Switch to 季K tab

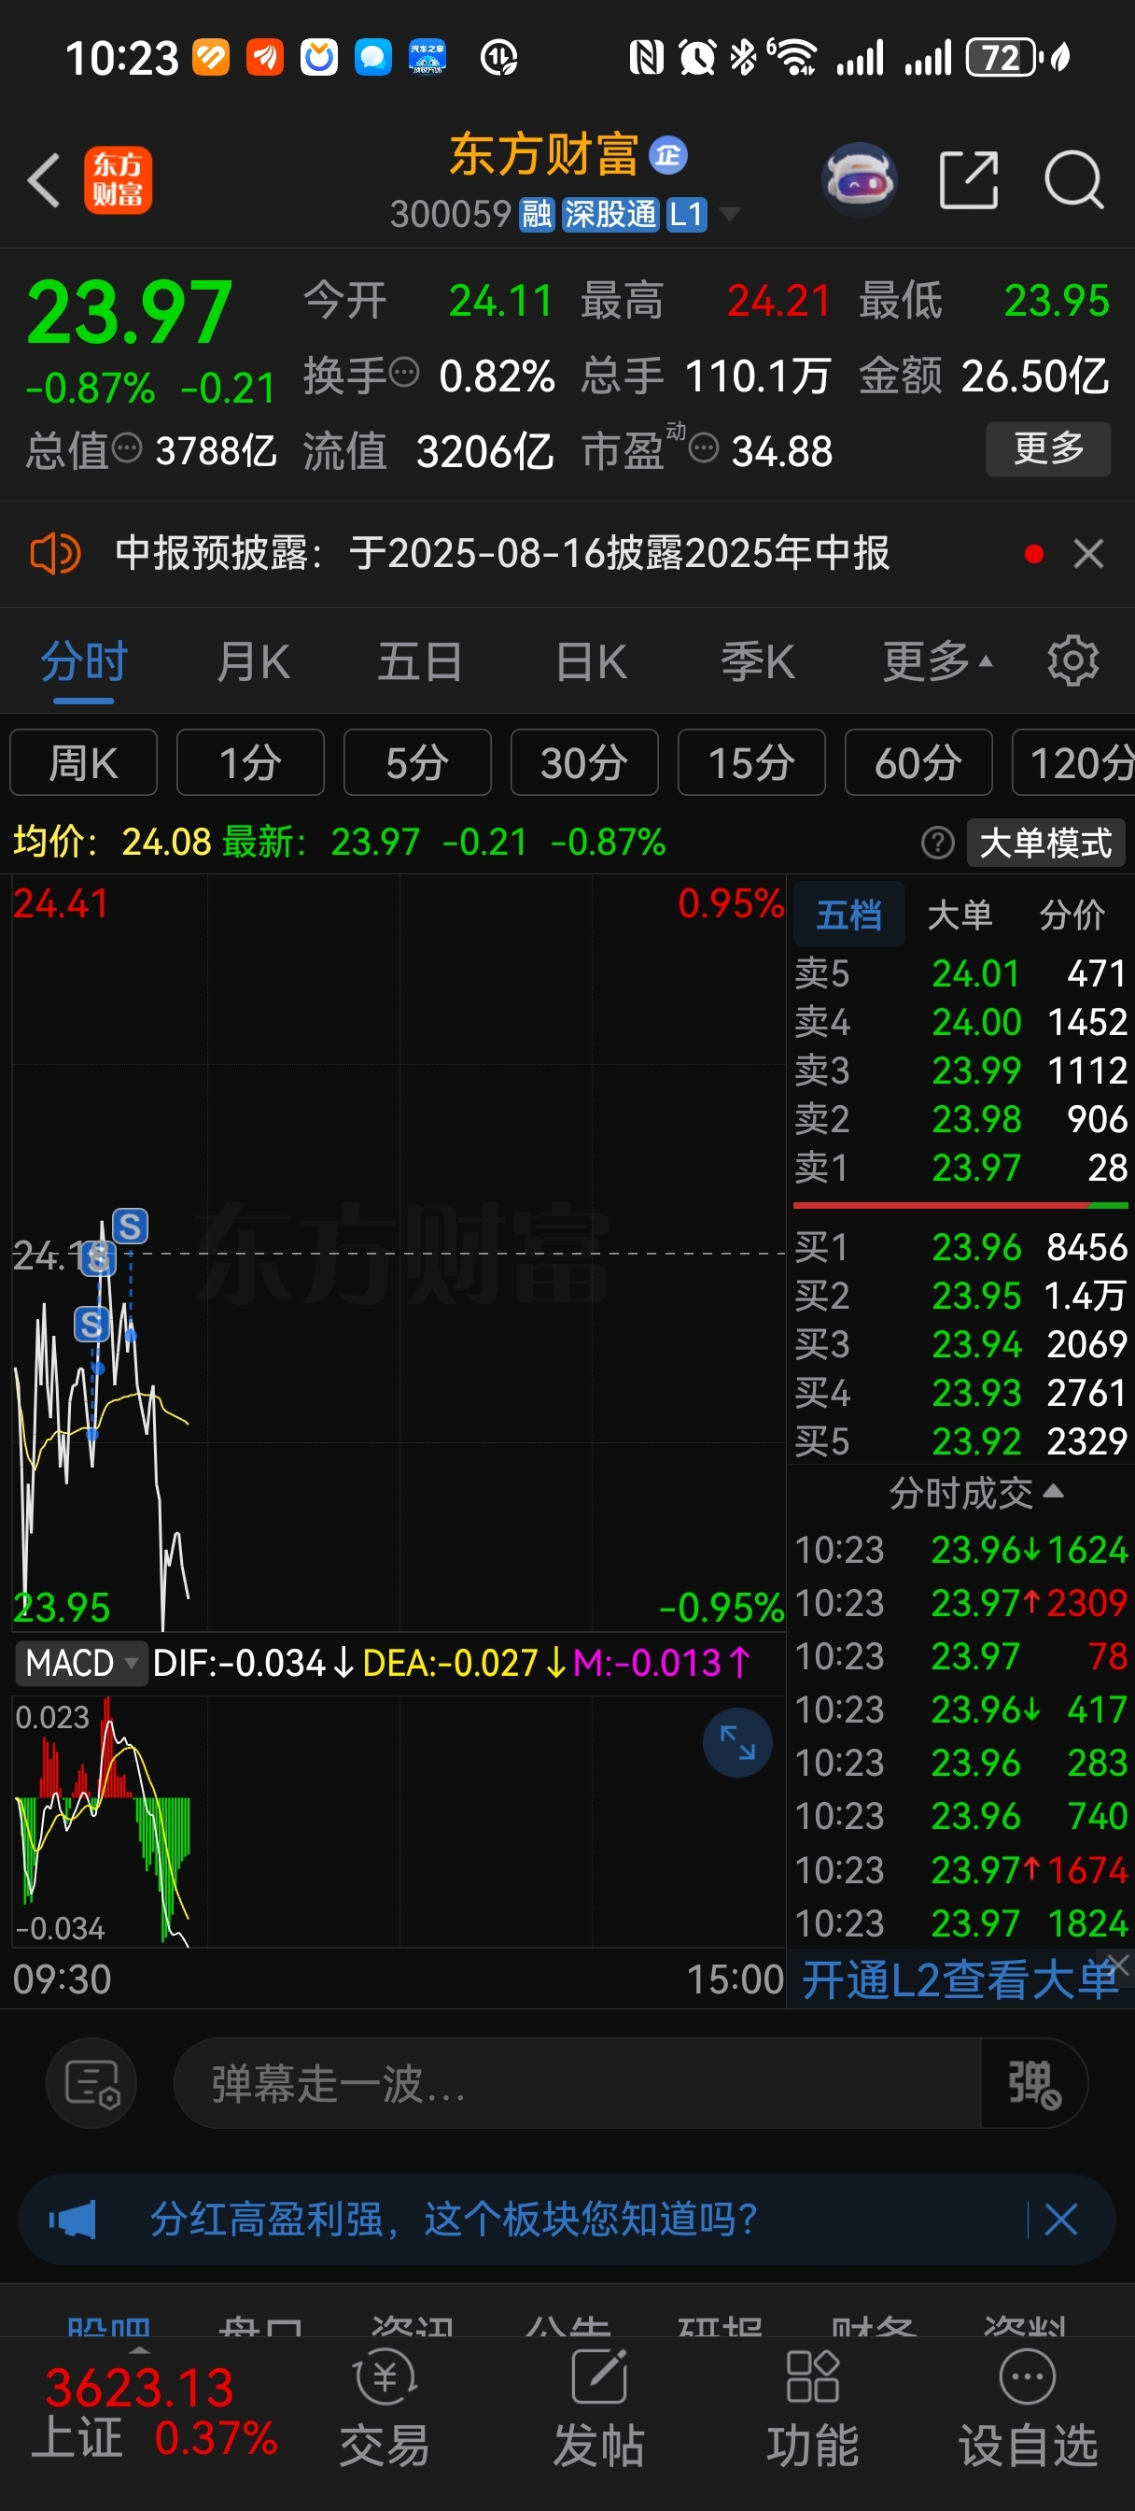click(x=758, y=662)
